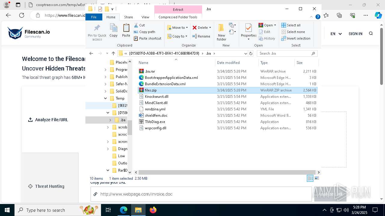
Task: Switch to the Share ribbon tab
Action: click(128, 17)
